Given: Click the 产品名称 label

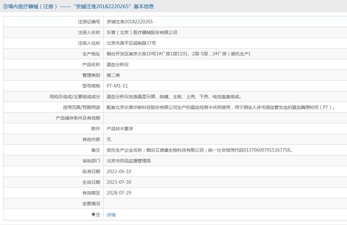Looking at the screenshot, I should (x=91, y=65).
